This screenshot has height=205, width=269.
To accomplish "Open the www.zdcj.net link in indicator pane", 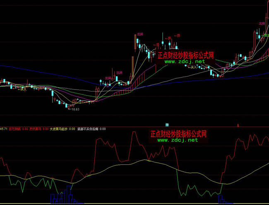I will click(x=178, y=140).
